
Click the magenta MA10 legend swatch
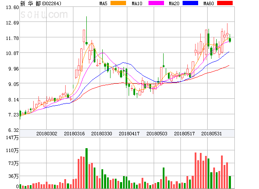pyautogui.click(x=156, y=3)
